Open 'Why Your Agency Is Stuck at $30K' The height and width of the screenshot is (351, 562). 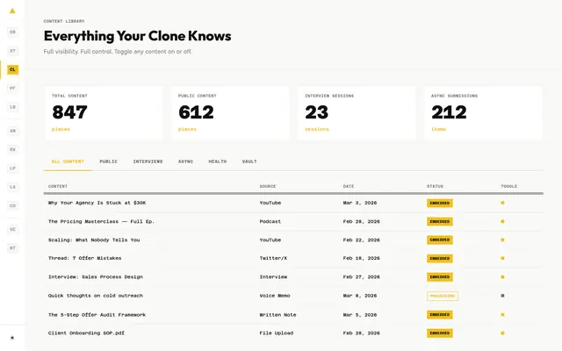pos(97,203)
